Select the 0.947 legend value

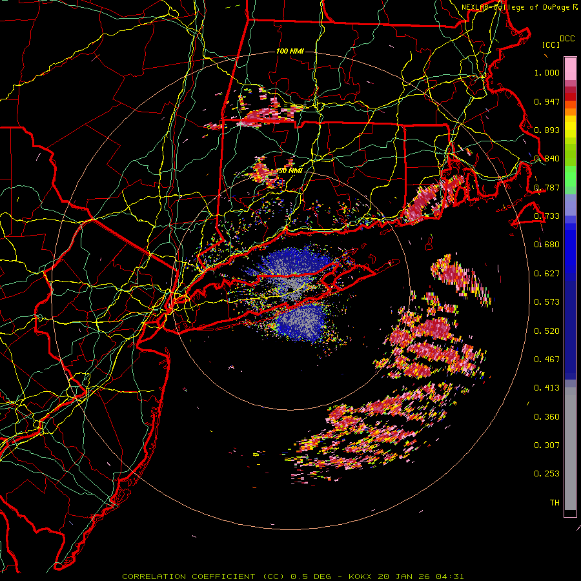tap(547, 101)
